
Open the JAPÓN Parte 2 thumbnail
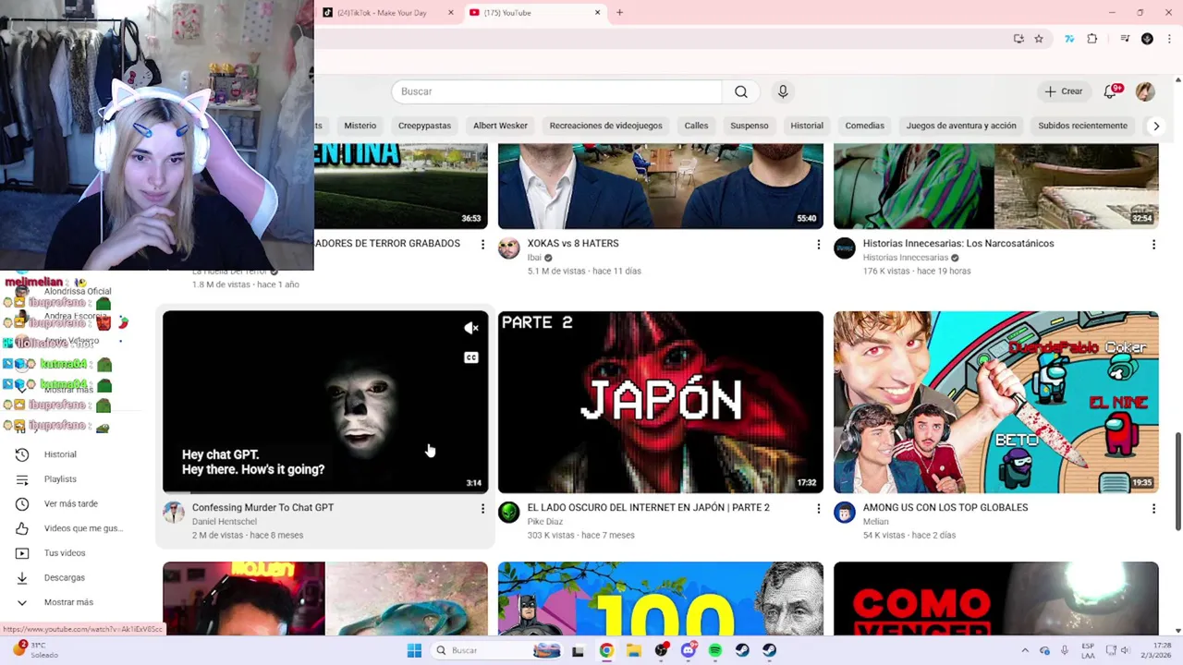661,402
